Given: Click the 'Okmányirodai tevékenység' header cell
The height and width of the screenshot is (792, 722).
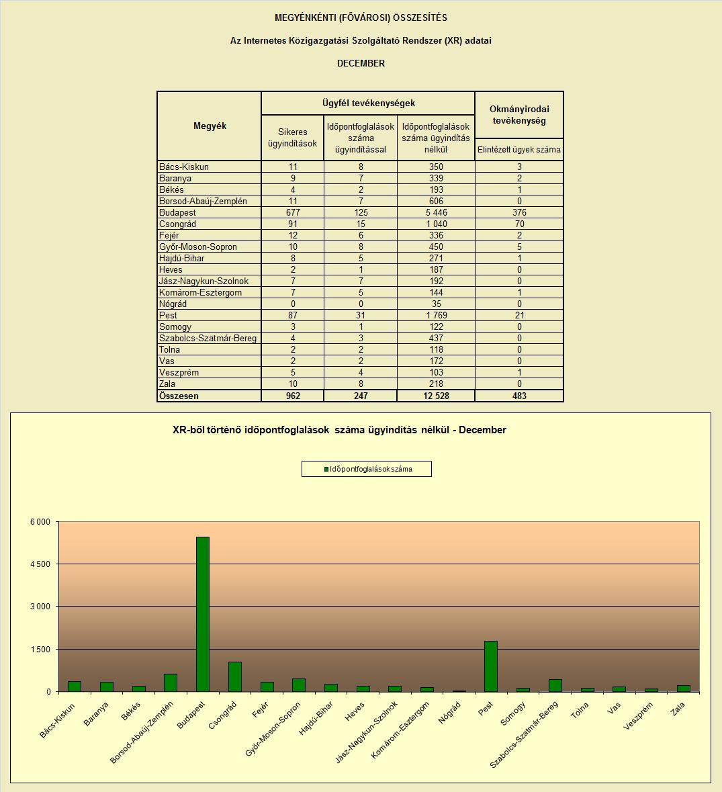Looking at the screenshot, I should click(519, 115).
